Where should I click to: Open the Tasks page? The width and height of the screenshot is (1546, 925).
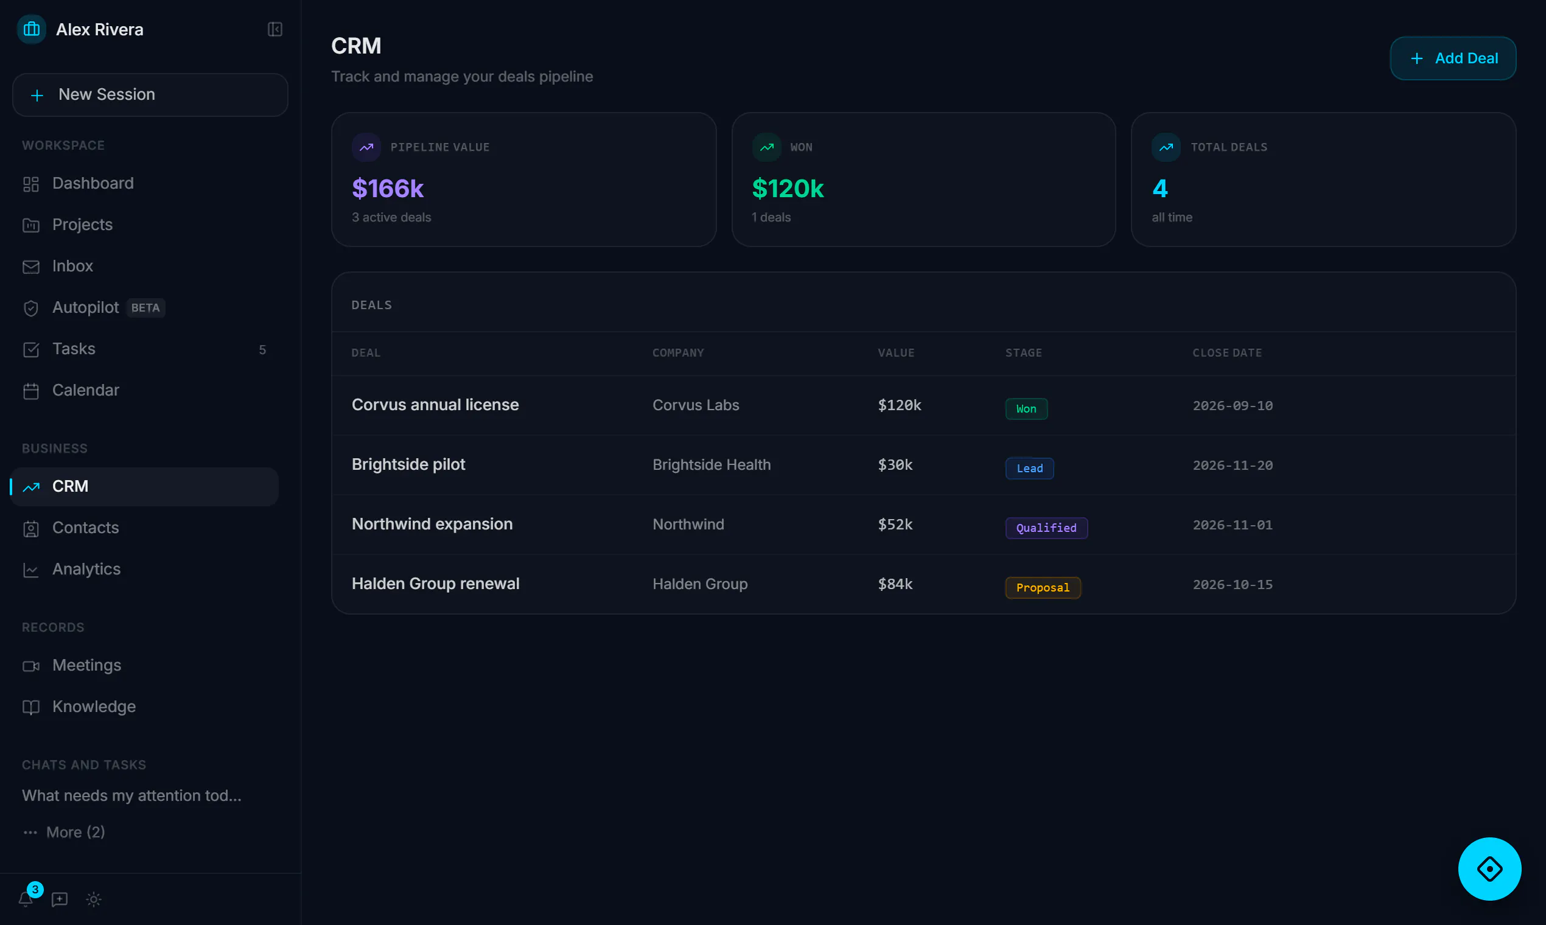click(x=145, y=349)
